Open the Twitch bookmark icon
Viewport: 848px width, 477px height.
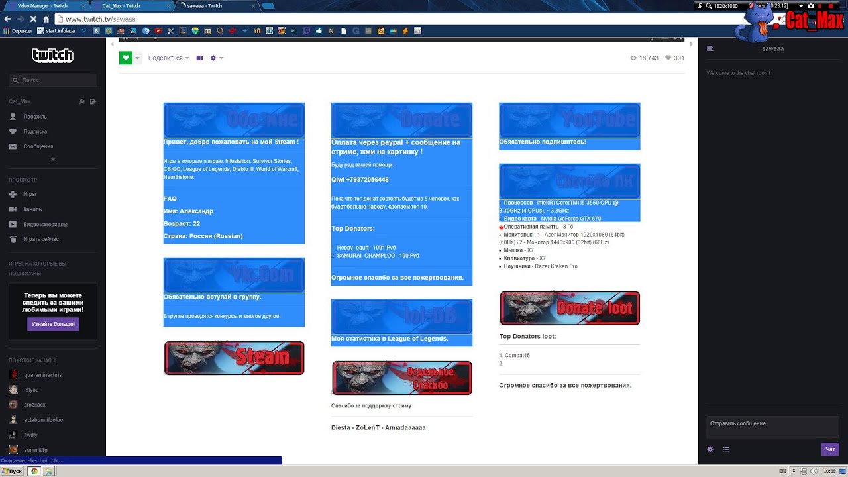[307, 31]
